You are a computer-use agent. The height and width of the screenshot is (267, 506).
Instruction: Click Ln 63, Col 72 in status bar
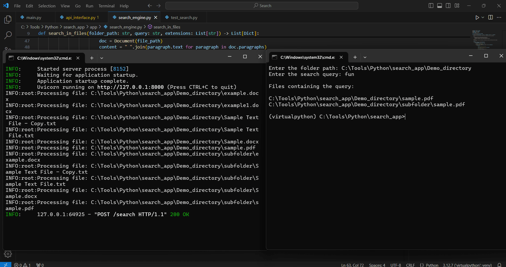pos(352,265)
